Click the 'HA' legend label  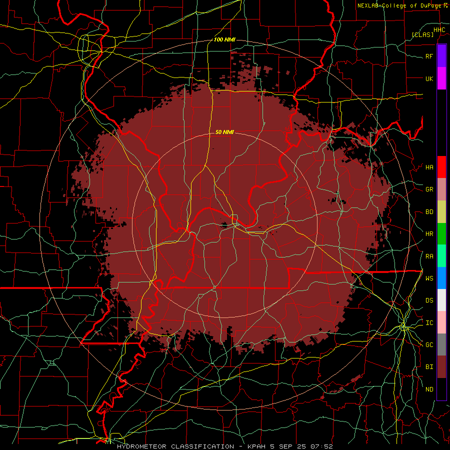coord(429,167)
